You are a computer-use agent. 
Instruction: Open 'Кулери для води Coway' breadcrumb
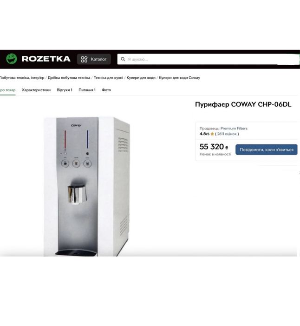click(x=180, y=78)
